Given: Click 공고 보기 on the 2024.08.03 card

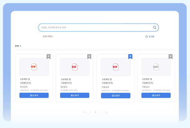Looking at the screenshot, I should click(x=156, y=96).
